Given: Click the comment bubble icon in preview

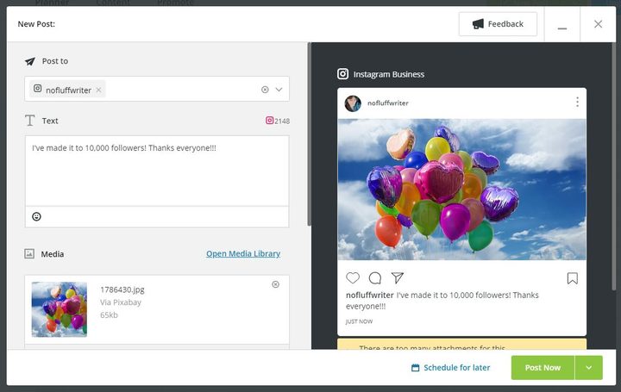Looking at the screenshot, I should click(374, 278).
